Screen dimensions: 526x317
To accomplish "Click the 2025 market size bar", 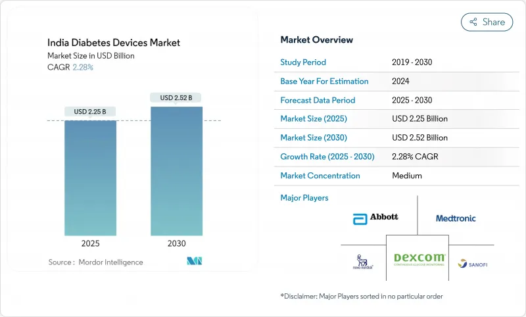I will pyautogui.click(x=90, y=178).
